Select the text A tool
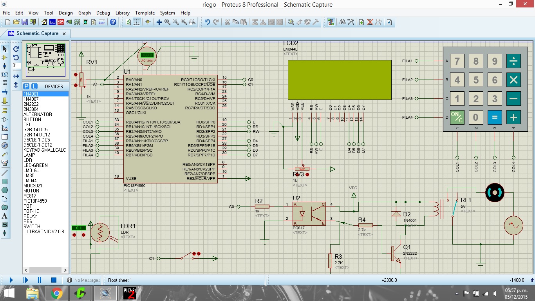The width and height of the screenshot is (535, 301). coord(5,216)
